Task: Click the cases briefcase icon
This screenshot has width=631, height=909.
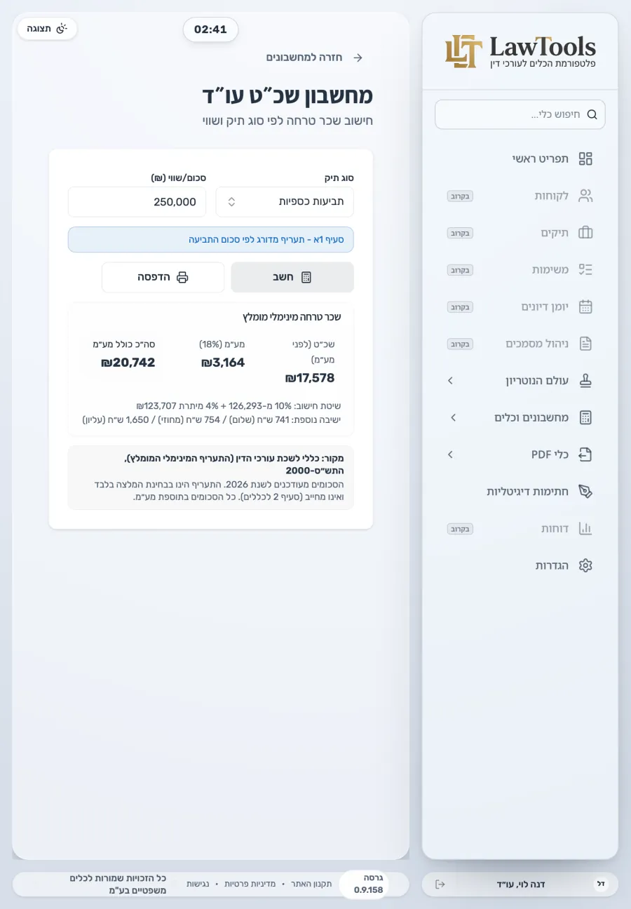Action: coord(585,233)
